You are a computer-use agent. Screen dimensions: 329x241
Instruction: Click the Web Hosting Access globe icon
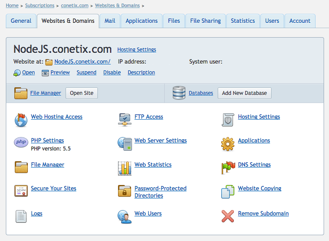point(21,120)
